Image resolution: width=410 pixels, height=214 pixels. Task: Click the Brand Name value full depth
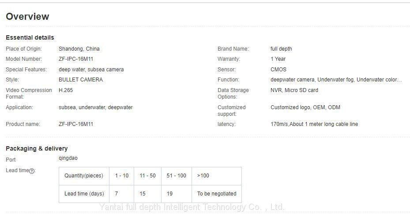tap(281, 49)
